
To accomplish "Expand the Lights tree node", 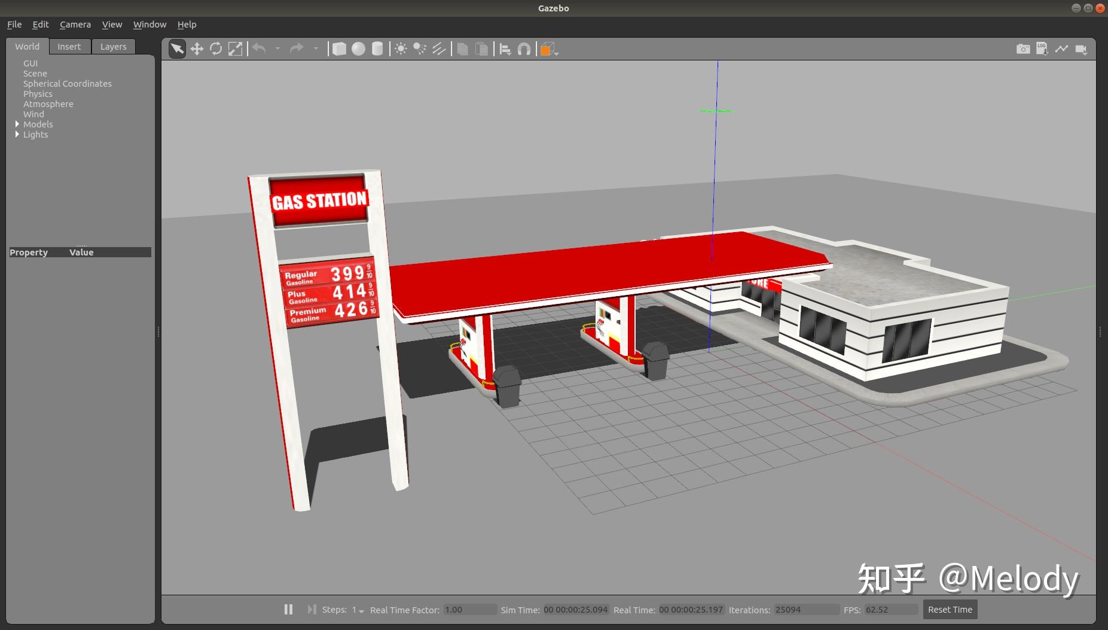I will 17,135.
